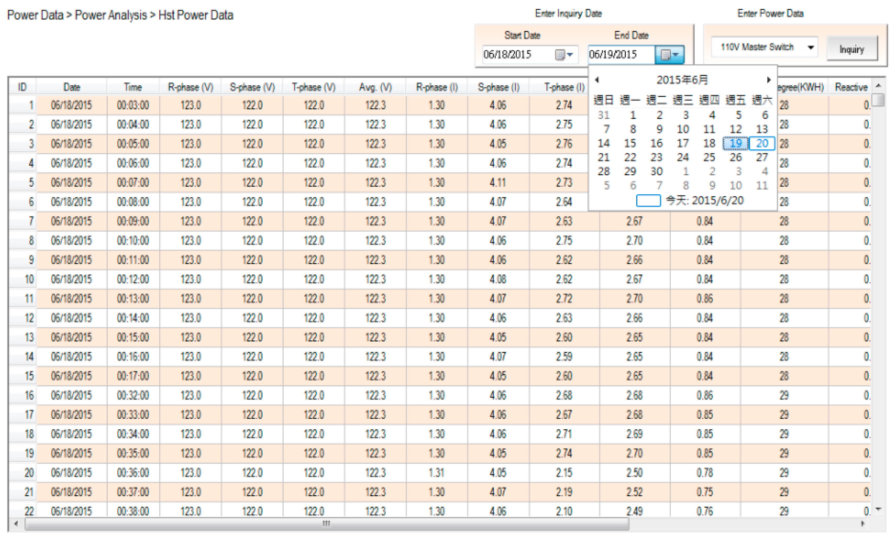Click today's date link 2015/6/20
Image resolution: width=892 pixels, height=540 pixels.
(x=704, y=200)
